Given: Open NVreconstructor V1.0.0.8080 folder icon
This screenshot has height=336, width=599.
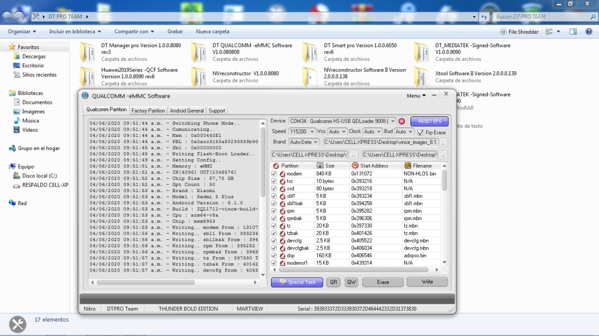Looking at the screenshot, I should click(199, 77).
